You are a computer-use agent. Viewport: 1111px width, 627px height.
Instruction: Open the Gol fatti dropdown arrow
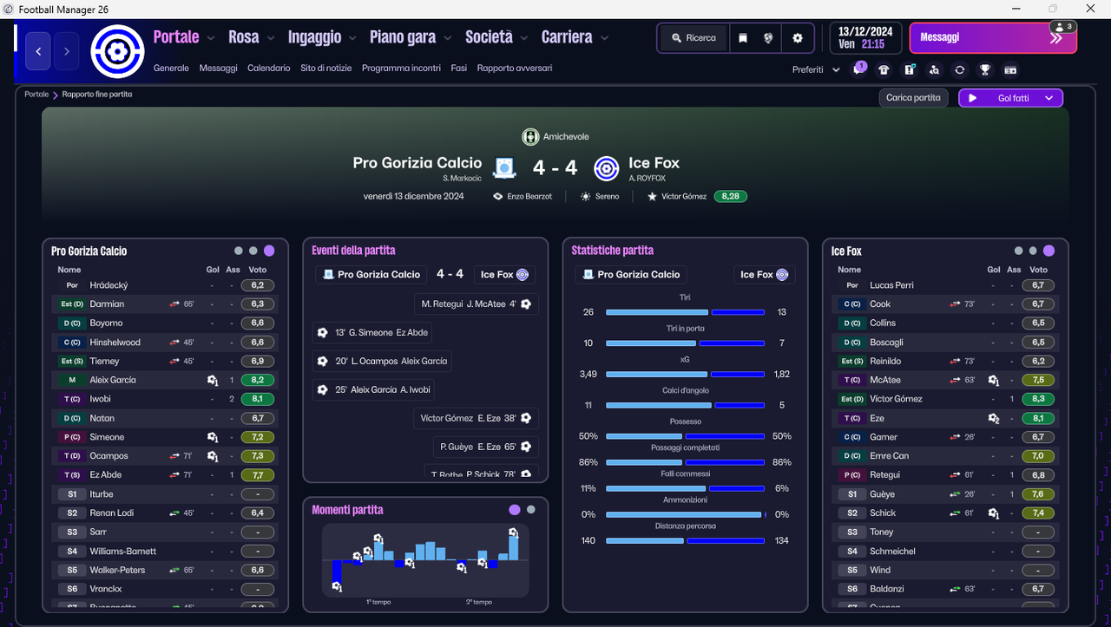[x=1049, y=98]
